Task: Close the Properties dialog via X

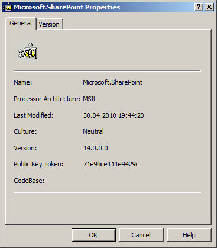Action: 209,7
